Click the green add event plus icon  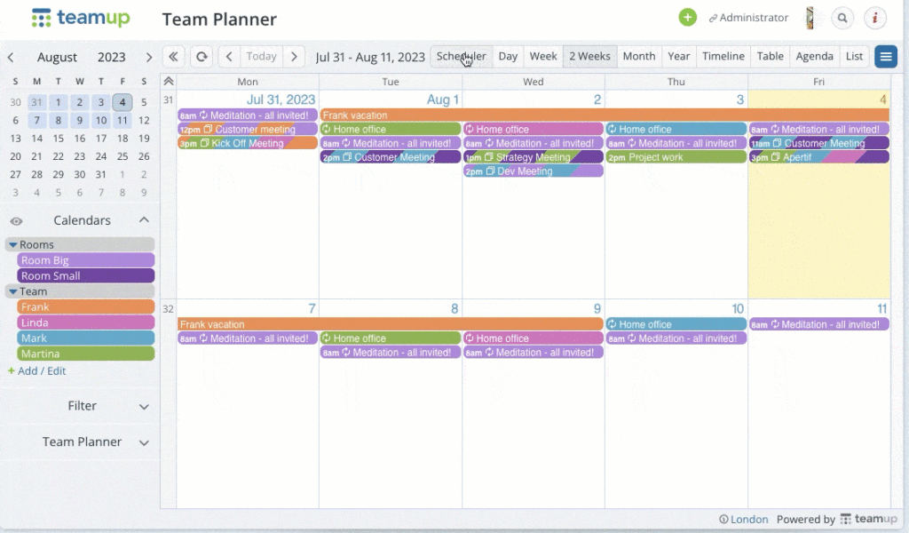(687, 18)
